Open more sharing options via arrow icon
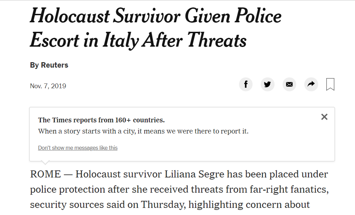 click(311, 85)
